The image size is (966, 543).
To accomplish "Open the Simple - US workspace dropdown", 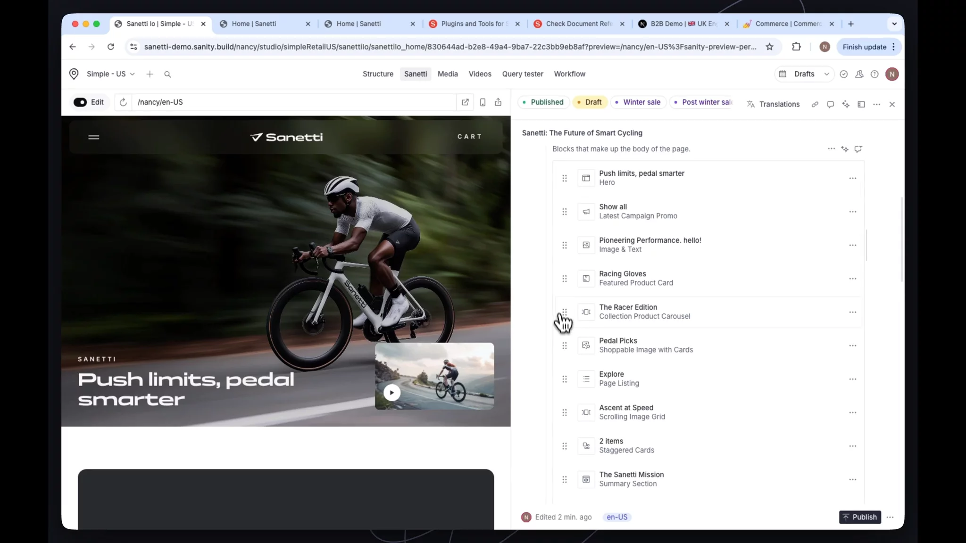I will [x=110, y=74].
